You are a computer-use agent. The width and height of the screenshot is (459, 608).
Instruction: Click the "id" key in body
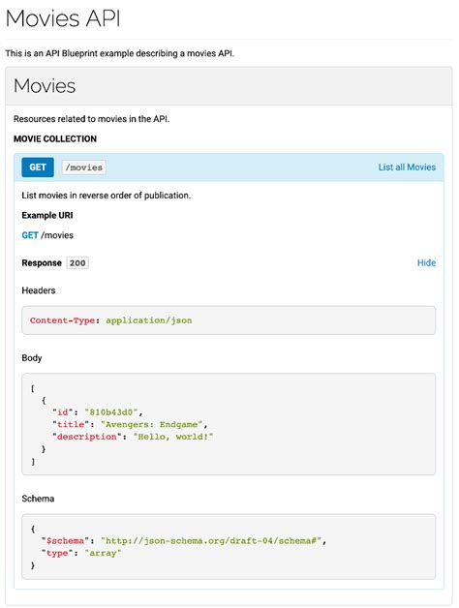[x=63, y=411]
